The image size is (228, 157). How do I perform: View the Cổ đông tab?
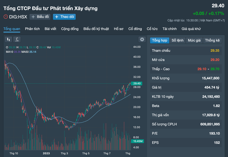[x=135, y=29]
